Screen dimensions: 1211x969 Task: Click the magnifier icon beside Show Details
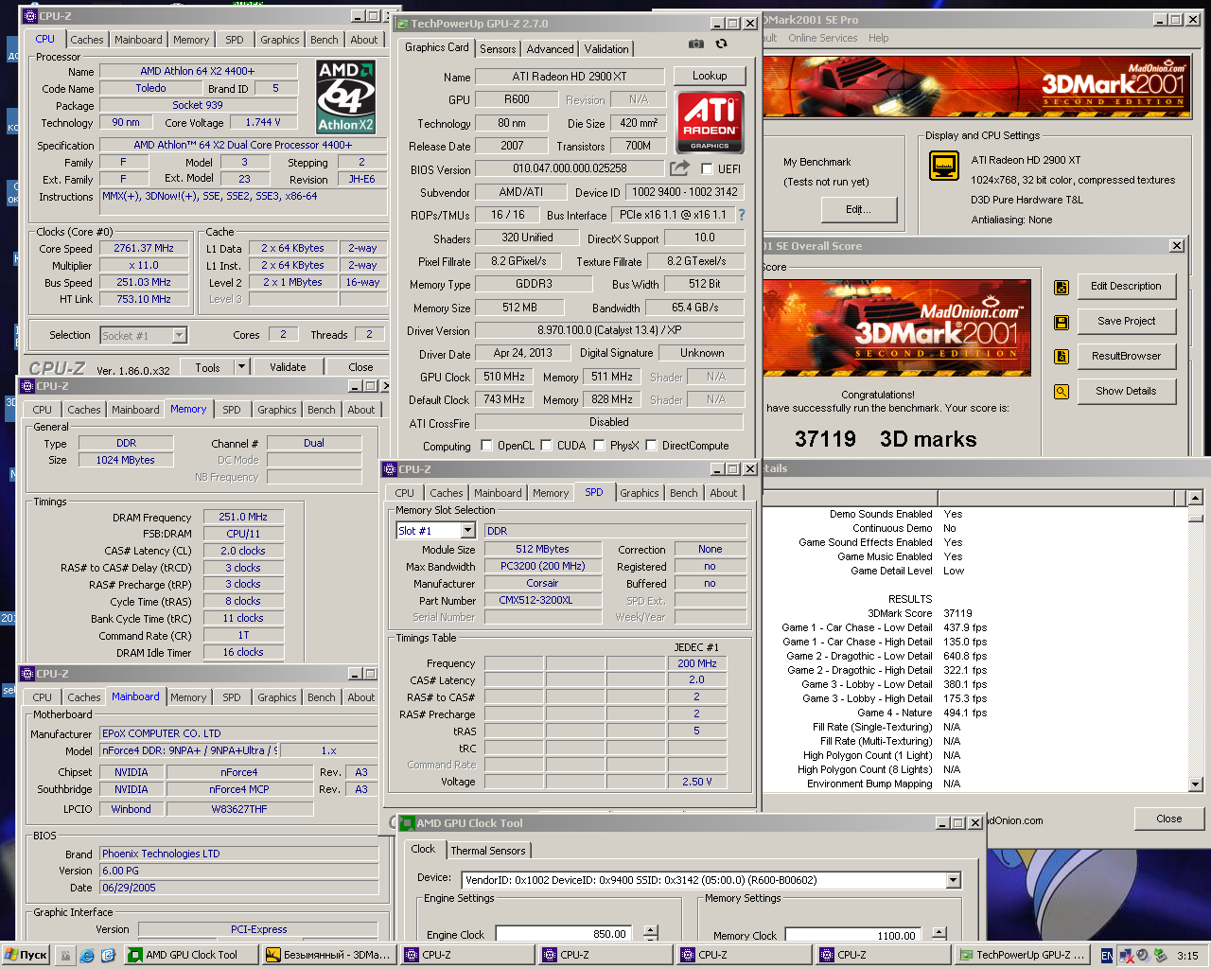[x=1062, y=392]
